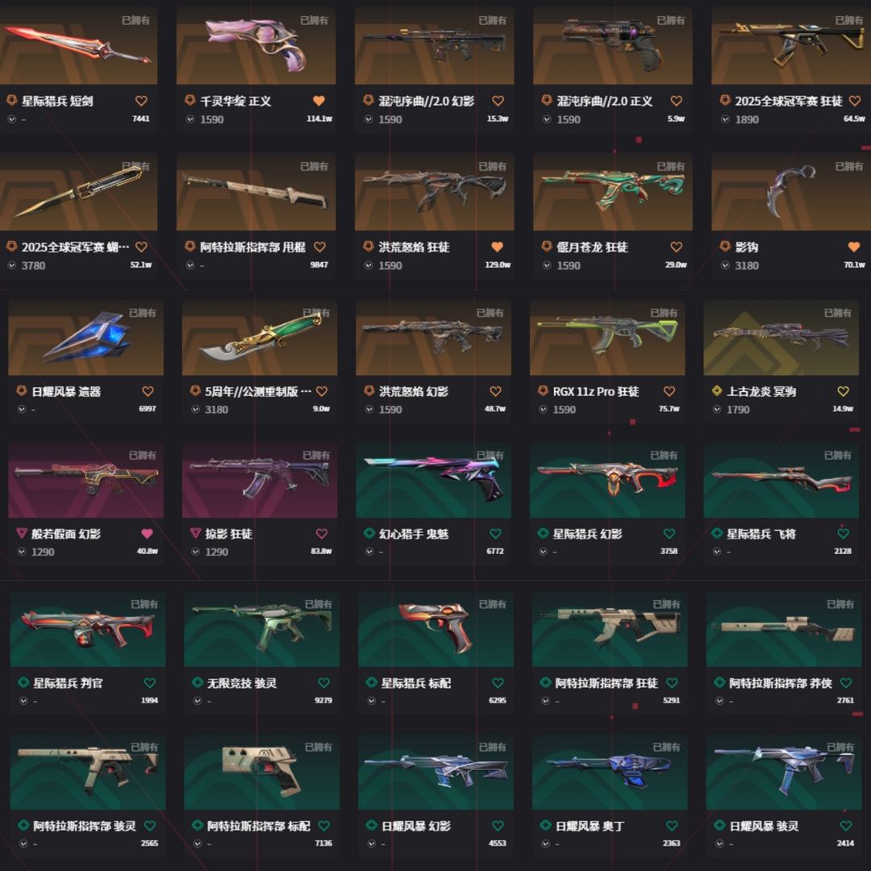Viewport: 871px width, 871px height.
Task: Expand chevron under 阿特拉斯指挥部 标配
Action: click(x=198, y=844)
